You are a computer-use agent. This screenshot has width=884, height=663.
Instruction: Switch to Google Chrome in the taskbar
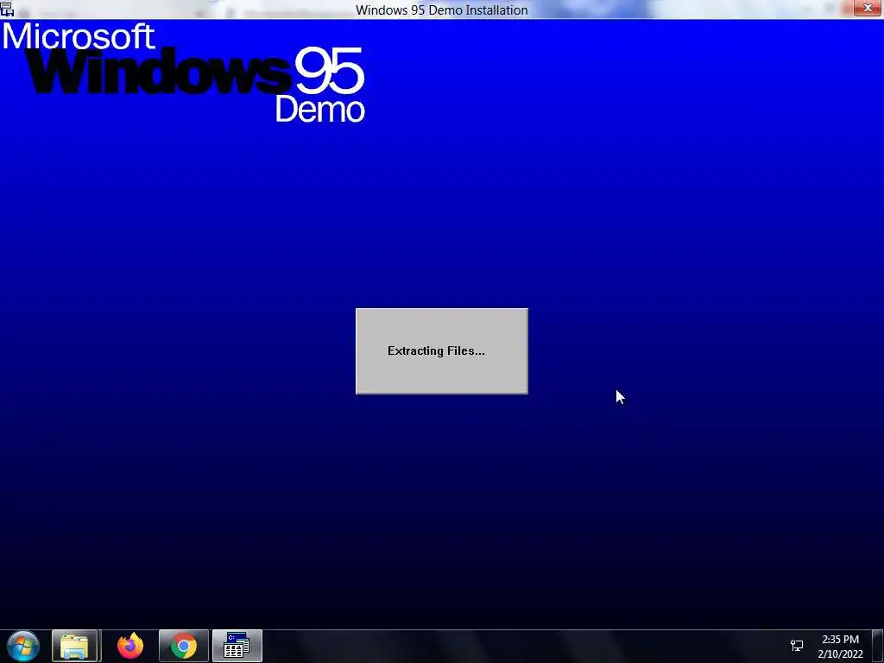coord(184,646)
